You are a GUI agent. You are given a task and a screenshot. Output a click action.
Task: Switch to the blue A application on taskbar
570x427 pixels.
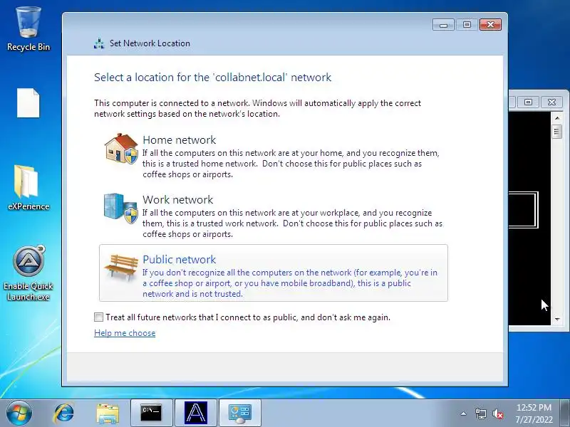point(195,413)
